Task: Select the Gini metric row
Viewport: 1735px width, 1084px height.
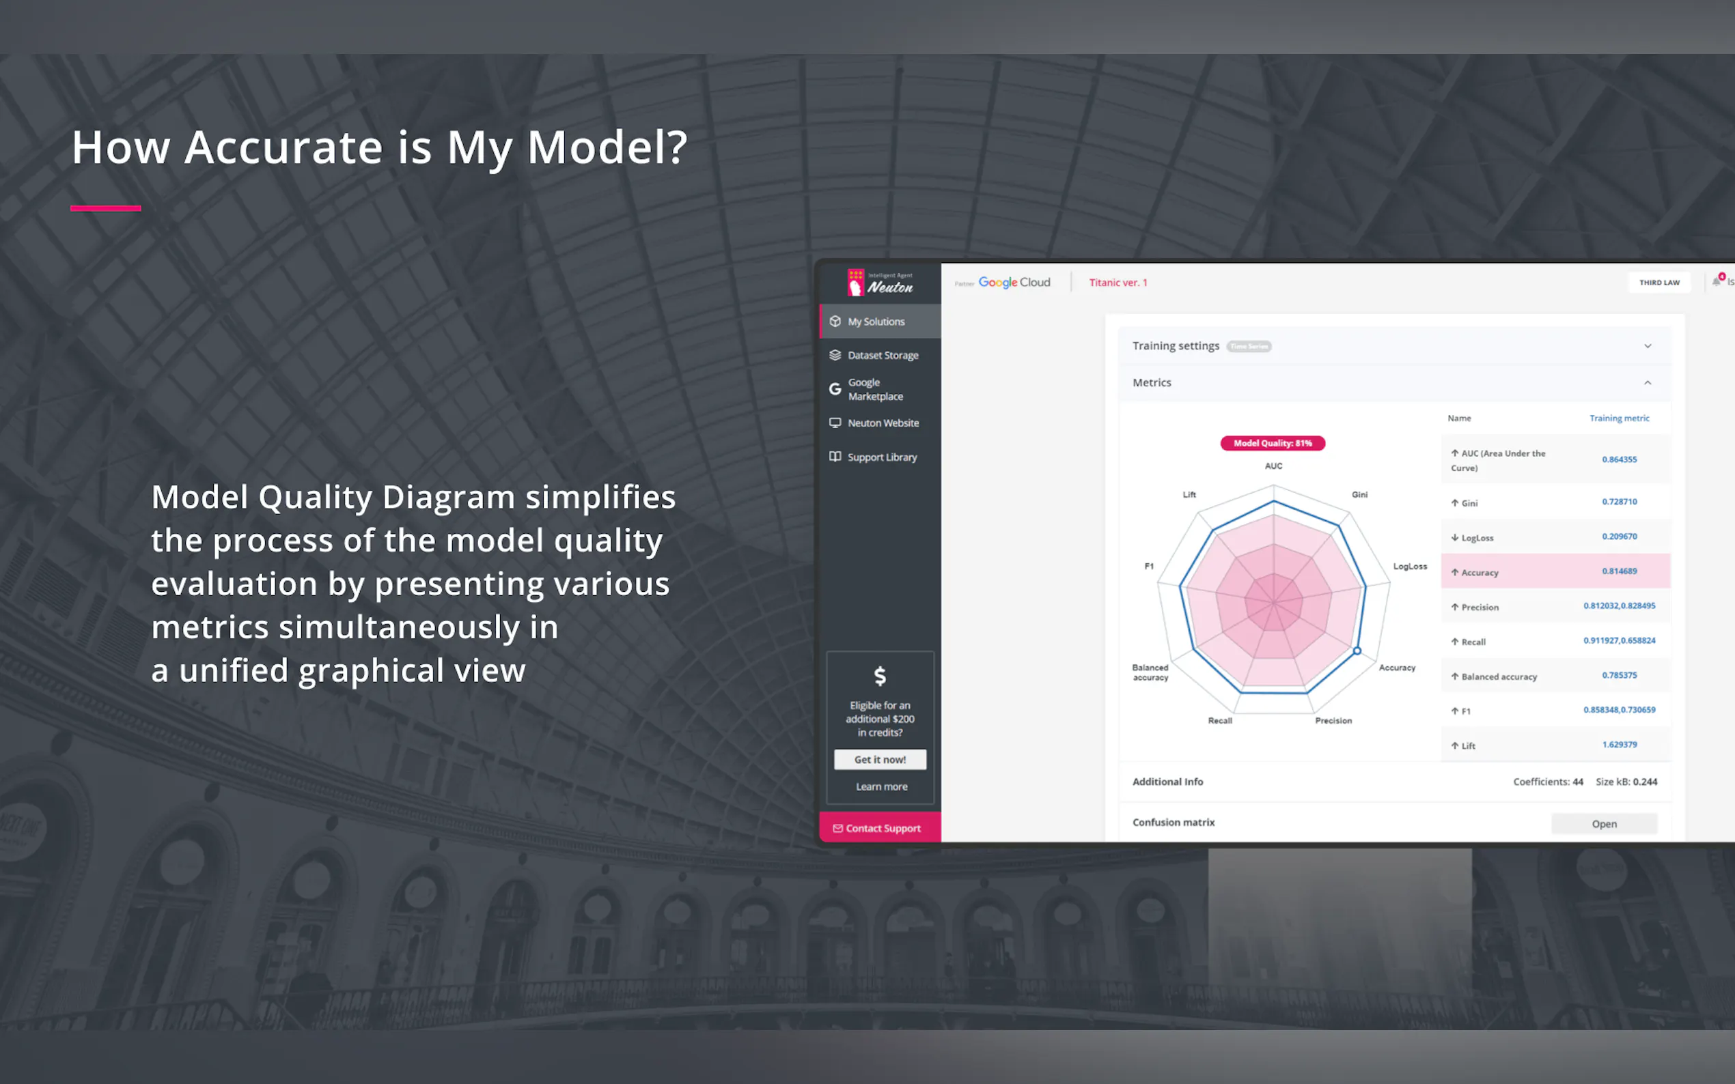Action: pyautogui.click(x=1554, y=502)
